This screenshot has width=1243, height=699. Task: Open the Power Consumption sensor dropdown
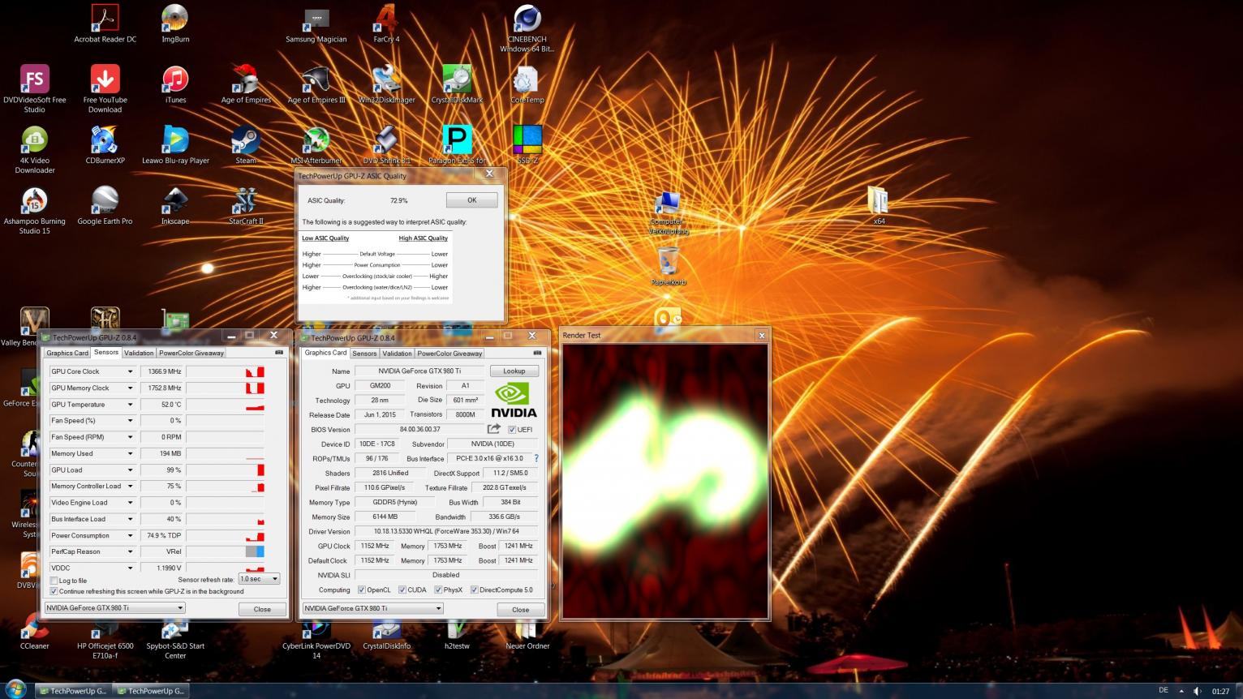[x=130, y=535]
